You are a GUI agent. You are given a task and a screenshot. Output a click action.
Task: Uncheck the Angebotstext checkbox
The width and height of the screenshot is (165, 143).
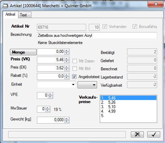(x=74, y=77)
